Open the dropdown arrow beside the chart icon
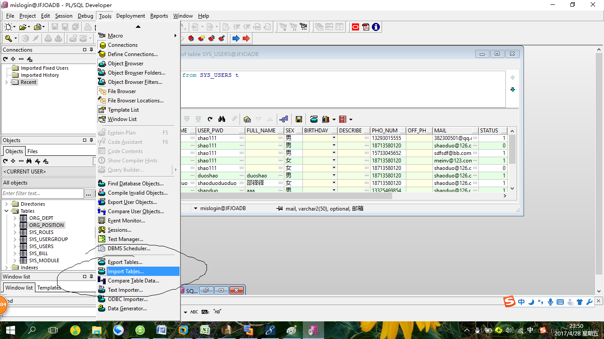604x339 pixels. pyautogui.click(x=334, y=119)
